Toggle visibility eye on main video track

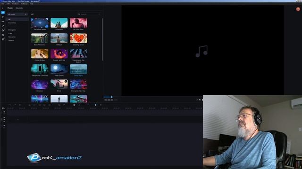[x=4, y=118]
